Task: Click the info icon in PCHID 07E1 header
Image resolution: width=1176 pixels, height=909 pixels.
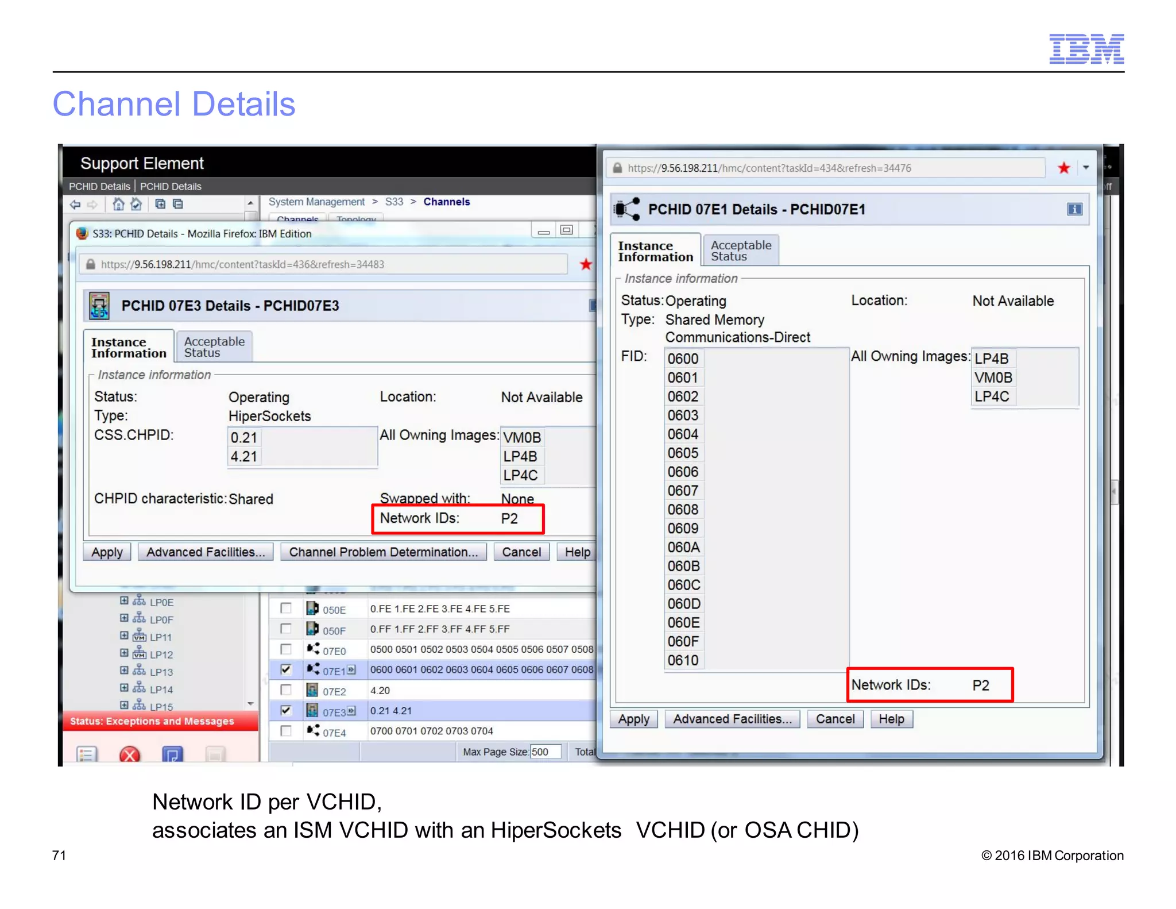Action: pos(1074,210)
